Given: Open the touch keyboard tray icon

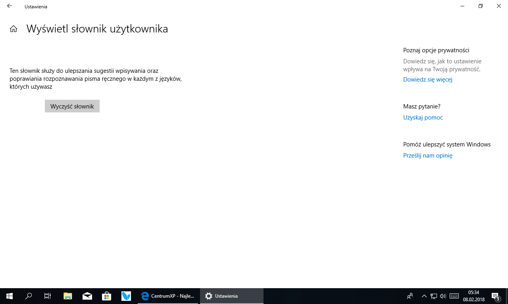Looking at the screenshot, I should click(x=454, y=296).
